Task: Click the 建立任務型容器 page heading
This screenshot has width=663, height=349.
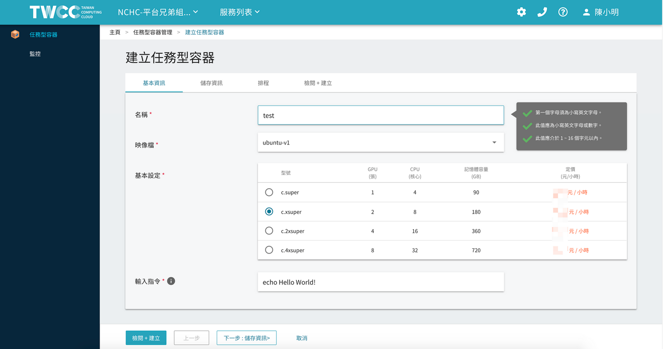Action: (x=170, y=58)
